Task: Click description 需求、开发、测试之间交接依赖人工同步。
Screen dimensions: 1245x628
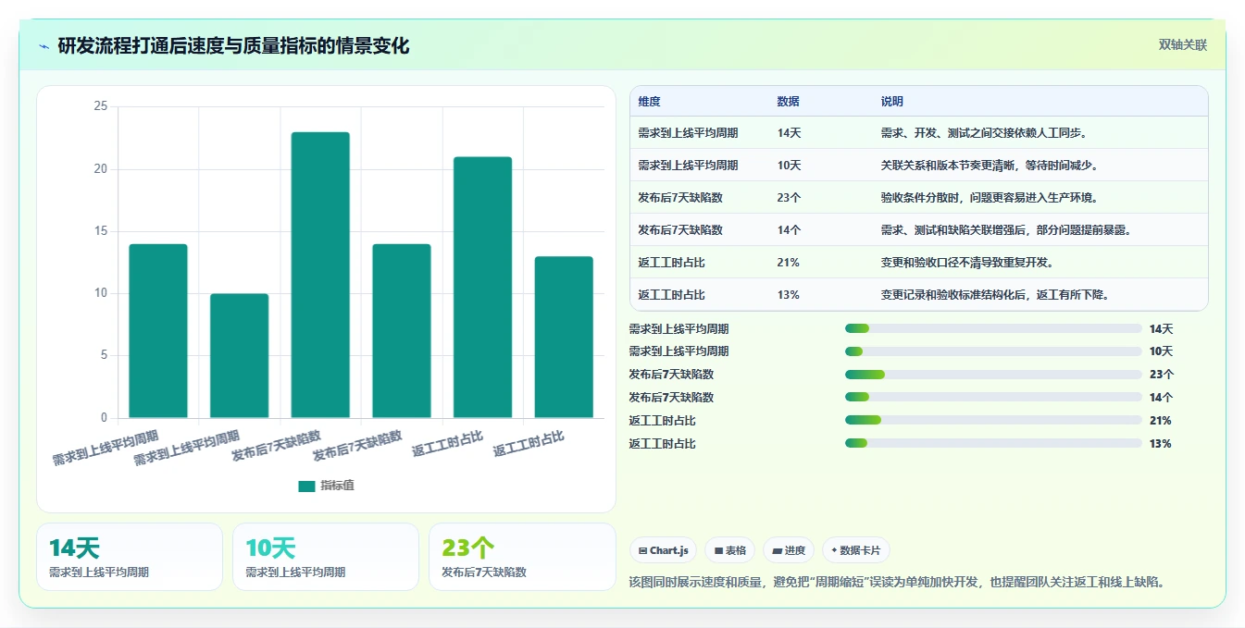Action: pyautogui.click(x=984, y=133)
